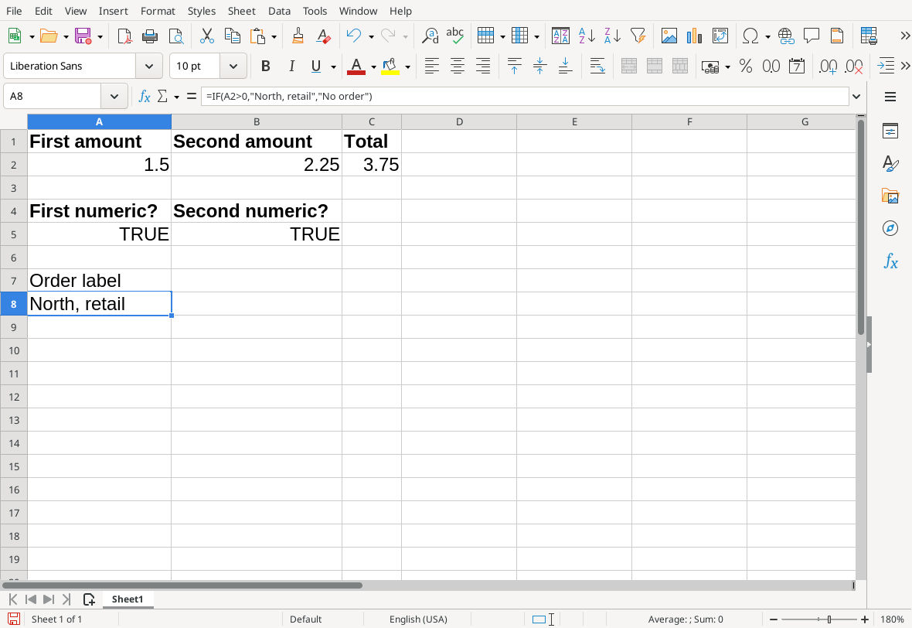Open the Navigator in the sidebar
This screenshot has height=628, width=912.
click(890, 228)
